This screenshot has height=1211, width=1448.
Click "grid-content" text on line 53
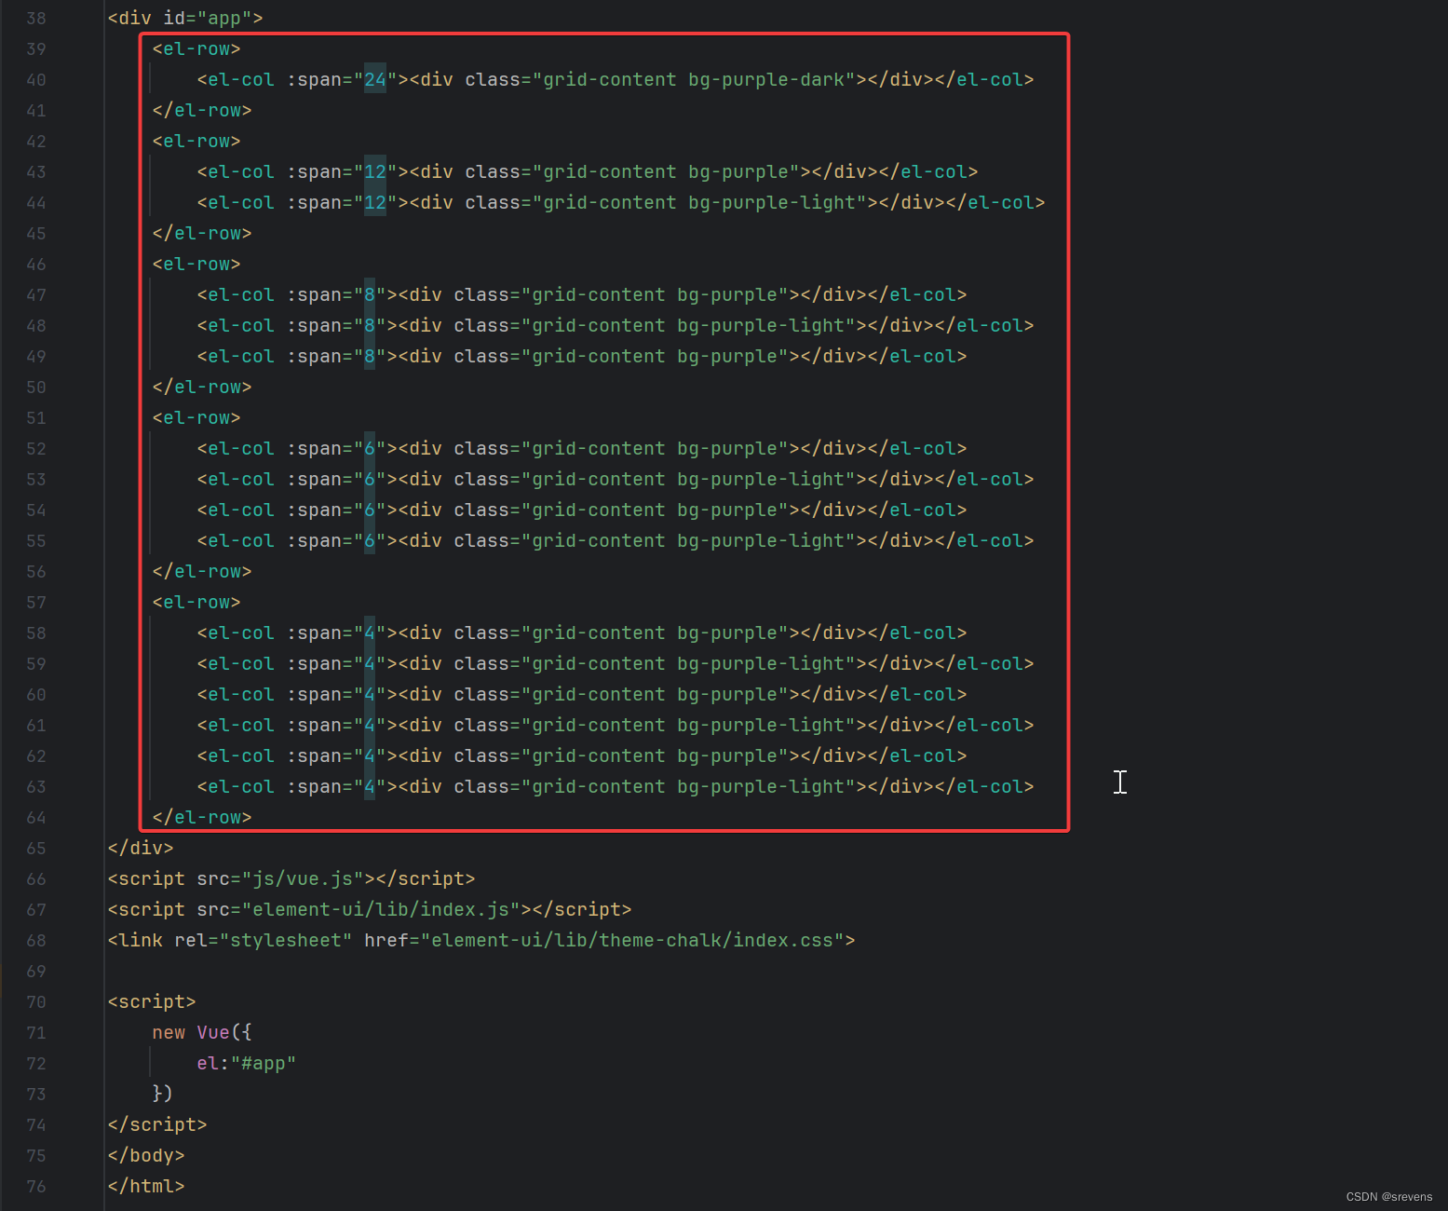[x=599, y=479]
